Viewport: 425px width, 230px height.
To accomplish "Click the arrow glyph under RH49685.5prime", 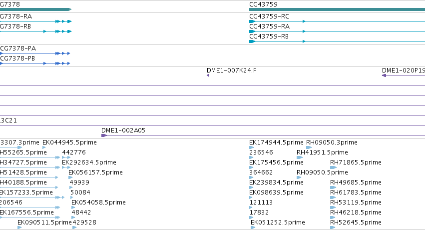I will tap(333, 187).
